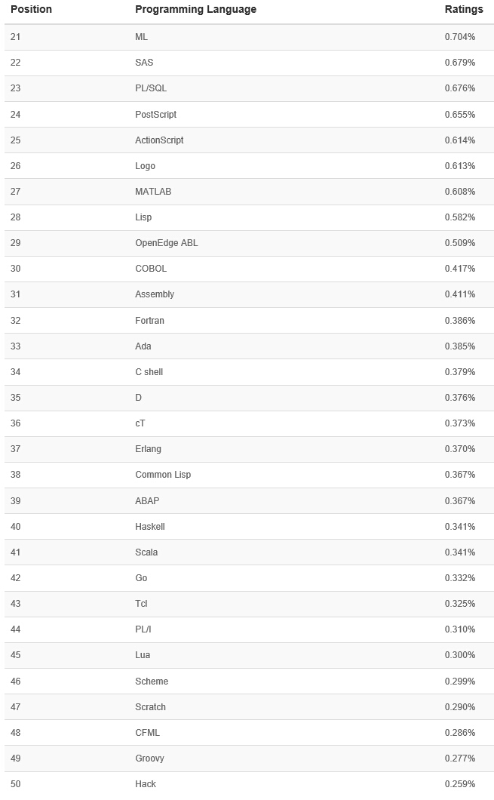
Task: Click the COBOL language name
Action: coord(151,269)
